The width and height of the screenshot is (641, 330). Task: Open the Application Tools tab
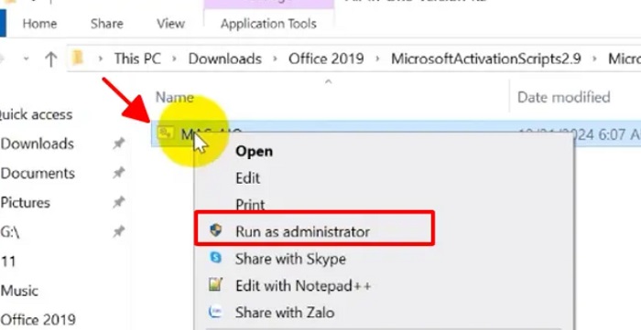[x=268, y=24]
